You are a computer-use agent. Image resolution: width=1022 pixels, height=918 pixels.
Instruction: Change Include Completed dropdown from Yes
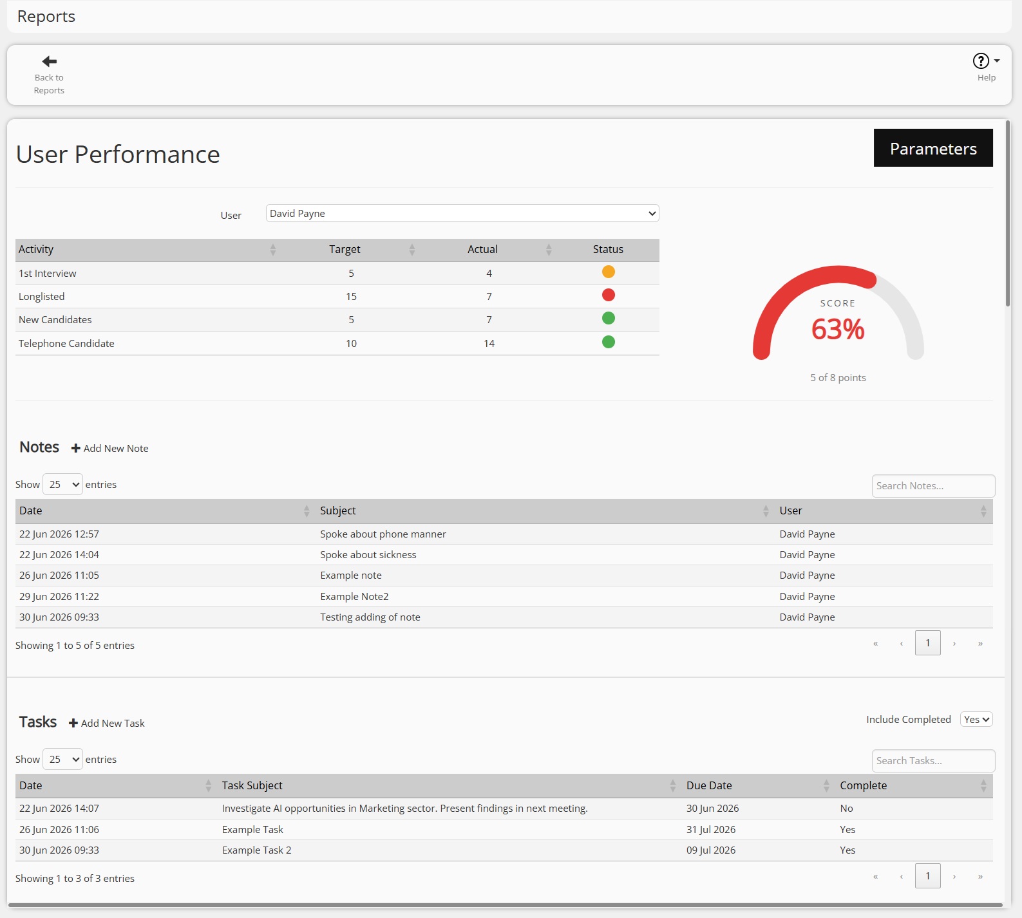[x=976, y=719]
